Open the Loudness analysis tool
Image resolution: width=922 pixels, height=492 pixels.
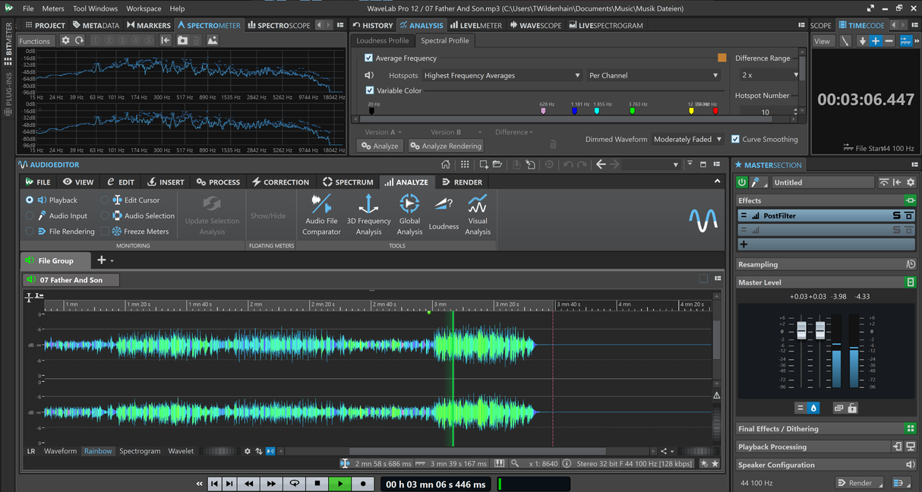coord(444,213)
